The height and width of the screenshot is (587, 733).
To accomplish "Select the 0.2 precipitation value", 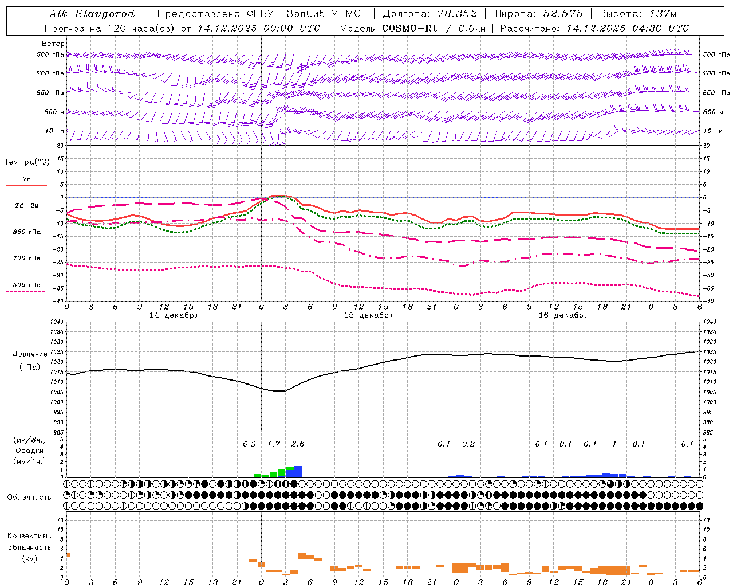I will (x=468, y=444).
